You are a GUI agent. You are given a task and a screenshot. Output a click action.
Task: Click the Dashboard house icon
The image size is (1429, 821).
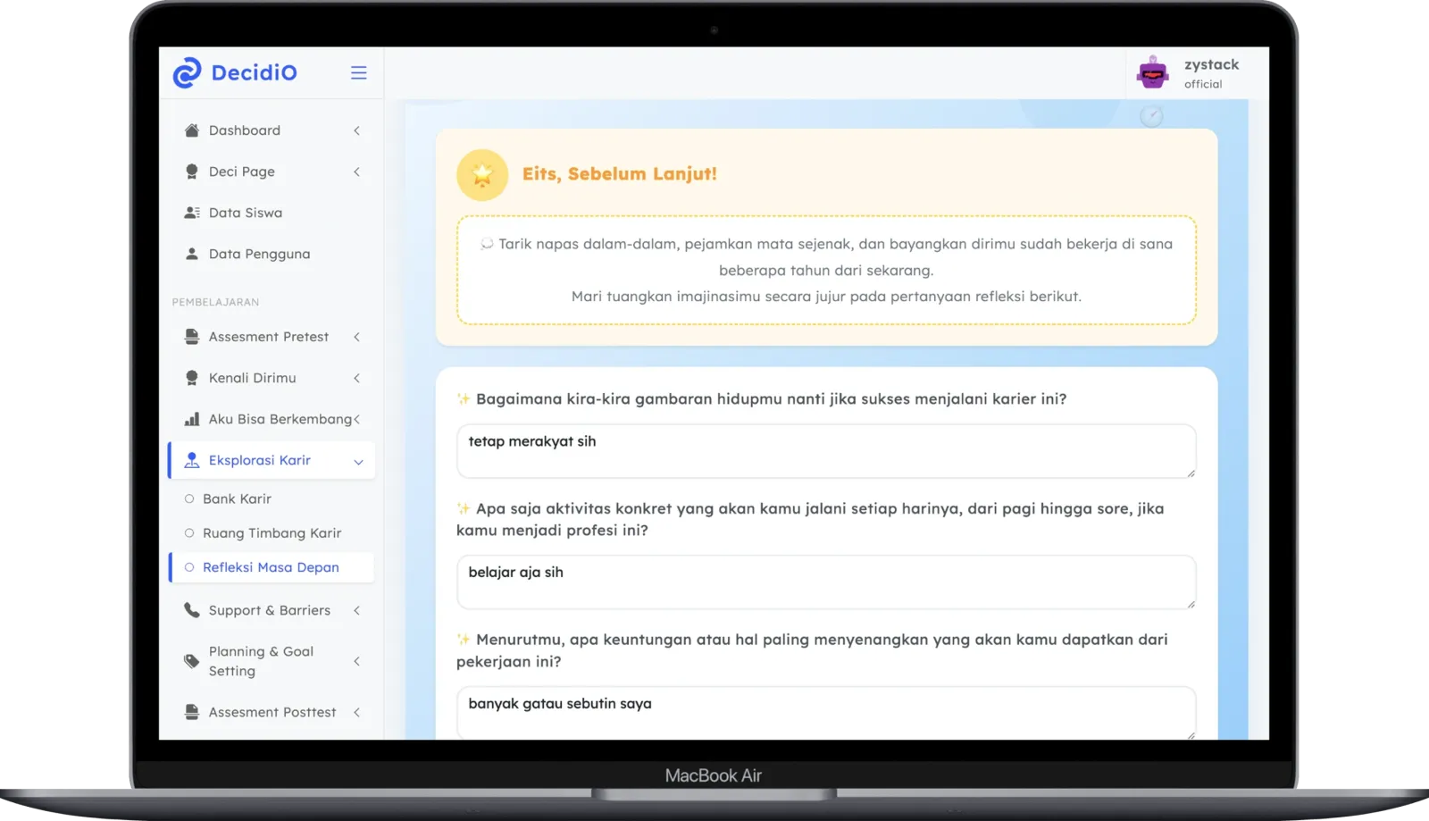[x=191, y=130]
